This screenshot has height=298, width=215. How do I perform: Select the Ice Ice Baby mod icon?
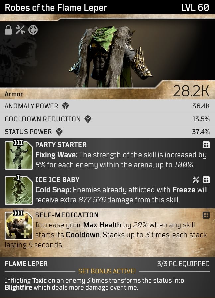(x=19, y=190)
